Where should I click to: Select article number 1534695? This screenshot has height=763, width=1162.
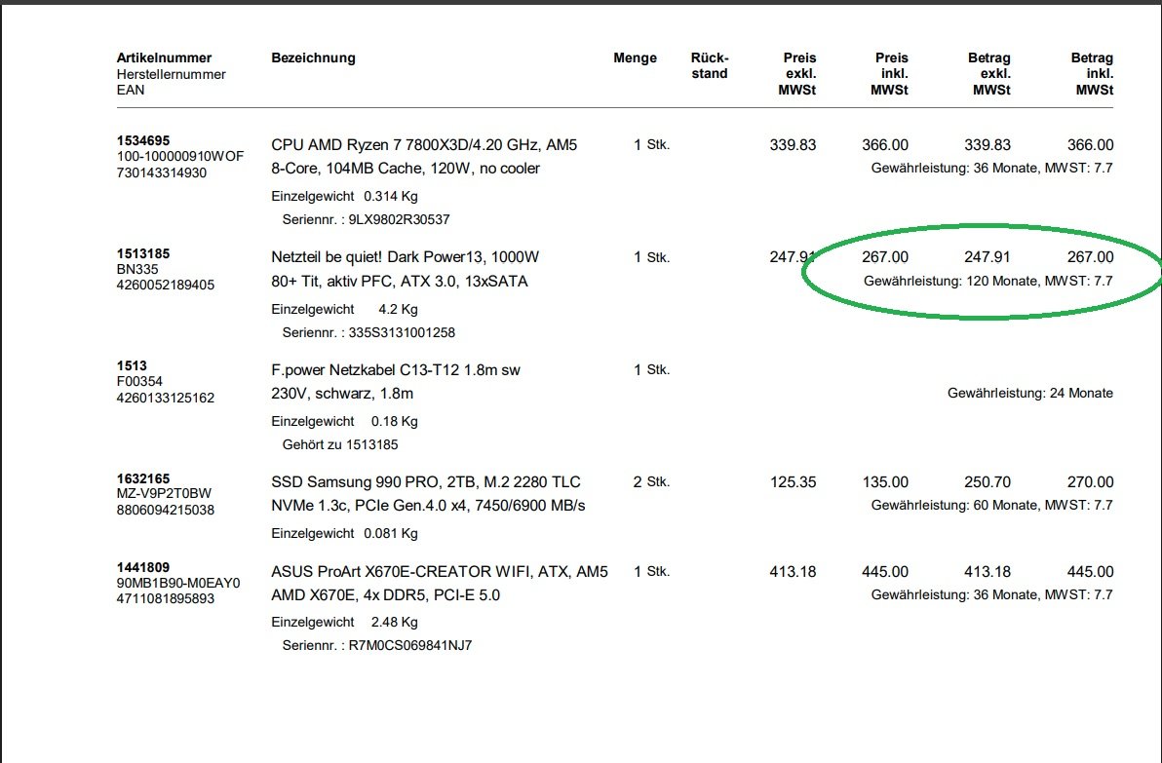143,140
